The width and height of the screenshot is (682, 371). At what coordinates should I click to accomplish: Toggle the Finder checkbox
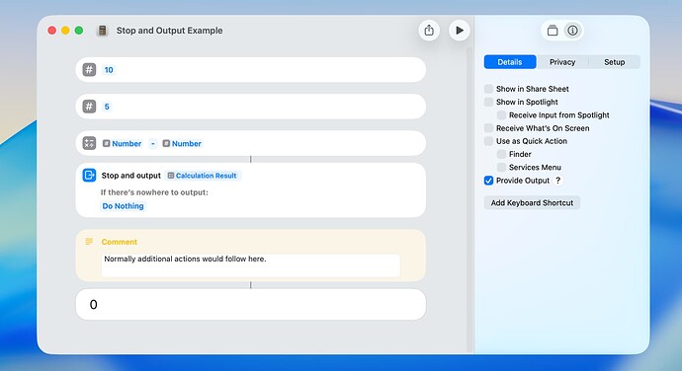[501, 154]
